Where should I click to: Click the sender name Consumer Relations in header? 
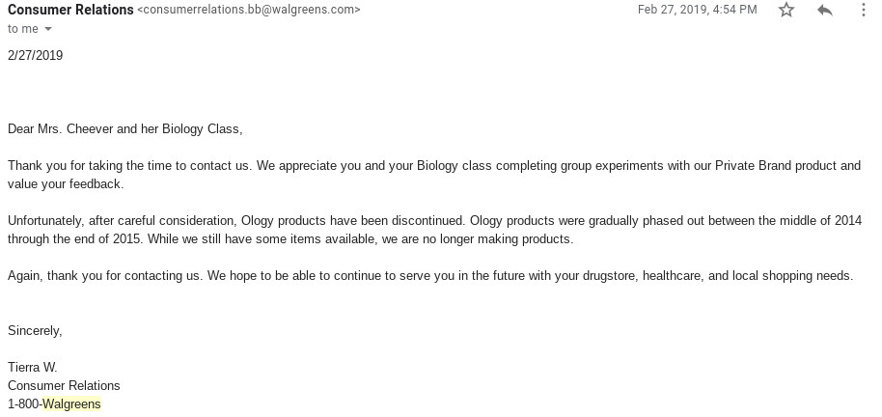coord(70,10)
